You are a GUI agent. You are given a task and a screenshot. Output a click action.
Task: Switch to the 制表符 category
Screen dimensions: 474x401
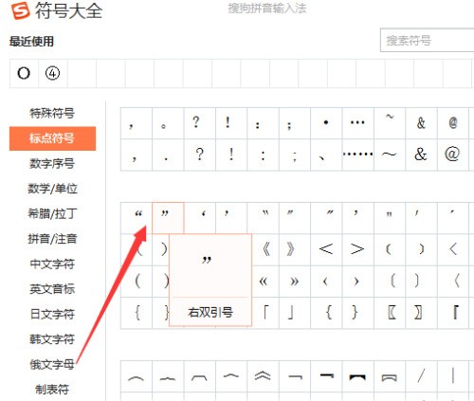tap(52, 390)
